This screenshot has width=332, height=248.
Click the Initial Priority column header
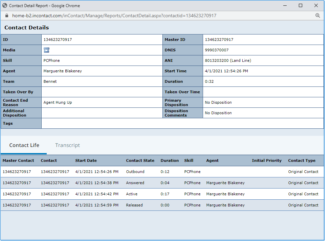click(267, 160)
